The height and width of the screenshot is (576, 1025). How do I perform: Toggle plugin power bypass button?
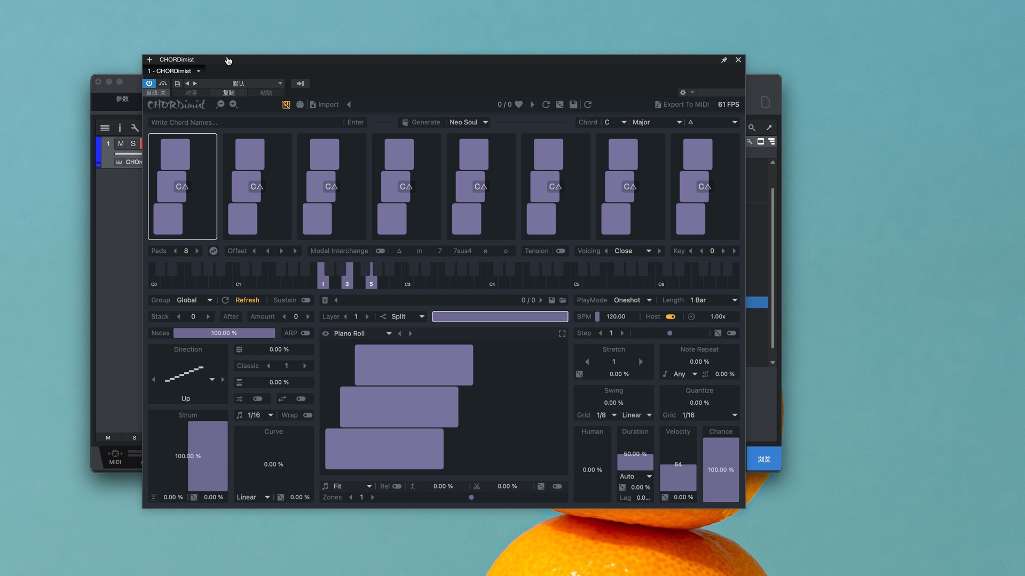tap(149, 83)
